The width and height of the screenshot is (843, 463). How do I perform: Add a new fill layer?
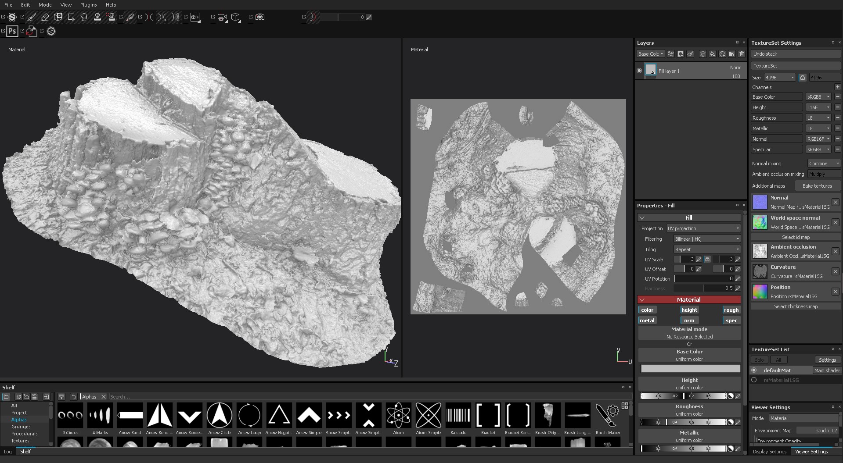pyautogui.click(x=712, y=54)
